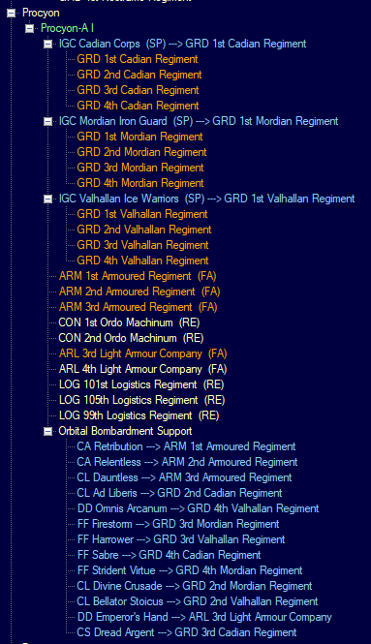This screenshot has height=644, width=371.
Task: Select FF Strident Virtue support entry
Action: coord(190,570)
